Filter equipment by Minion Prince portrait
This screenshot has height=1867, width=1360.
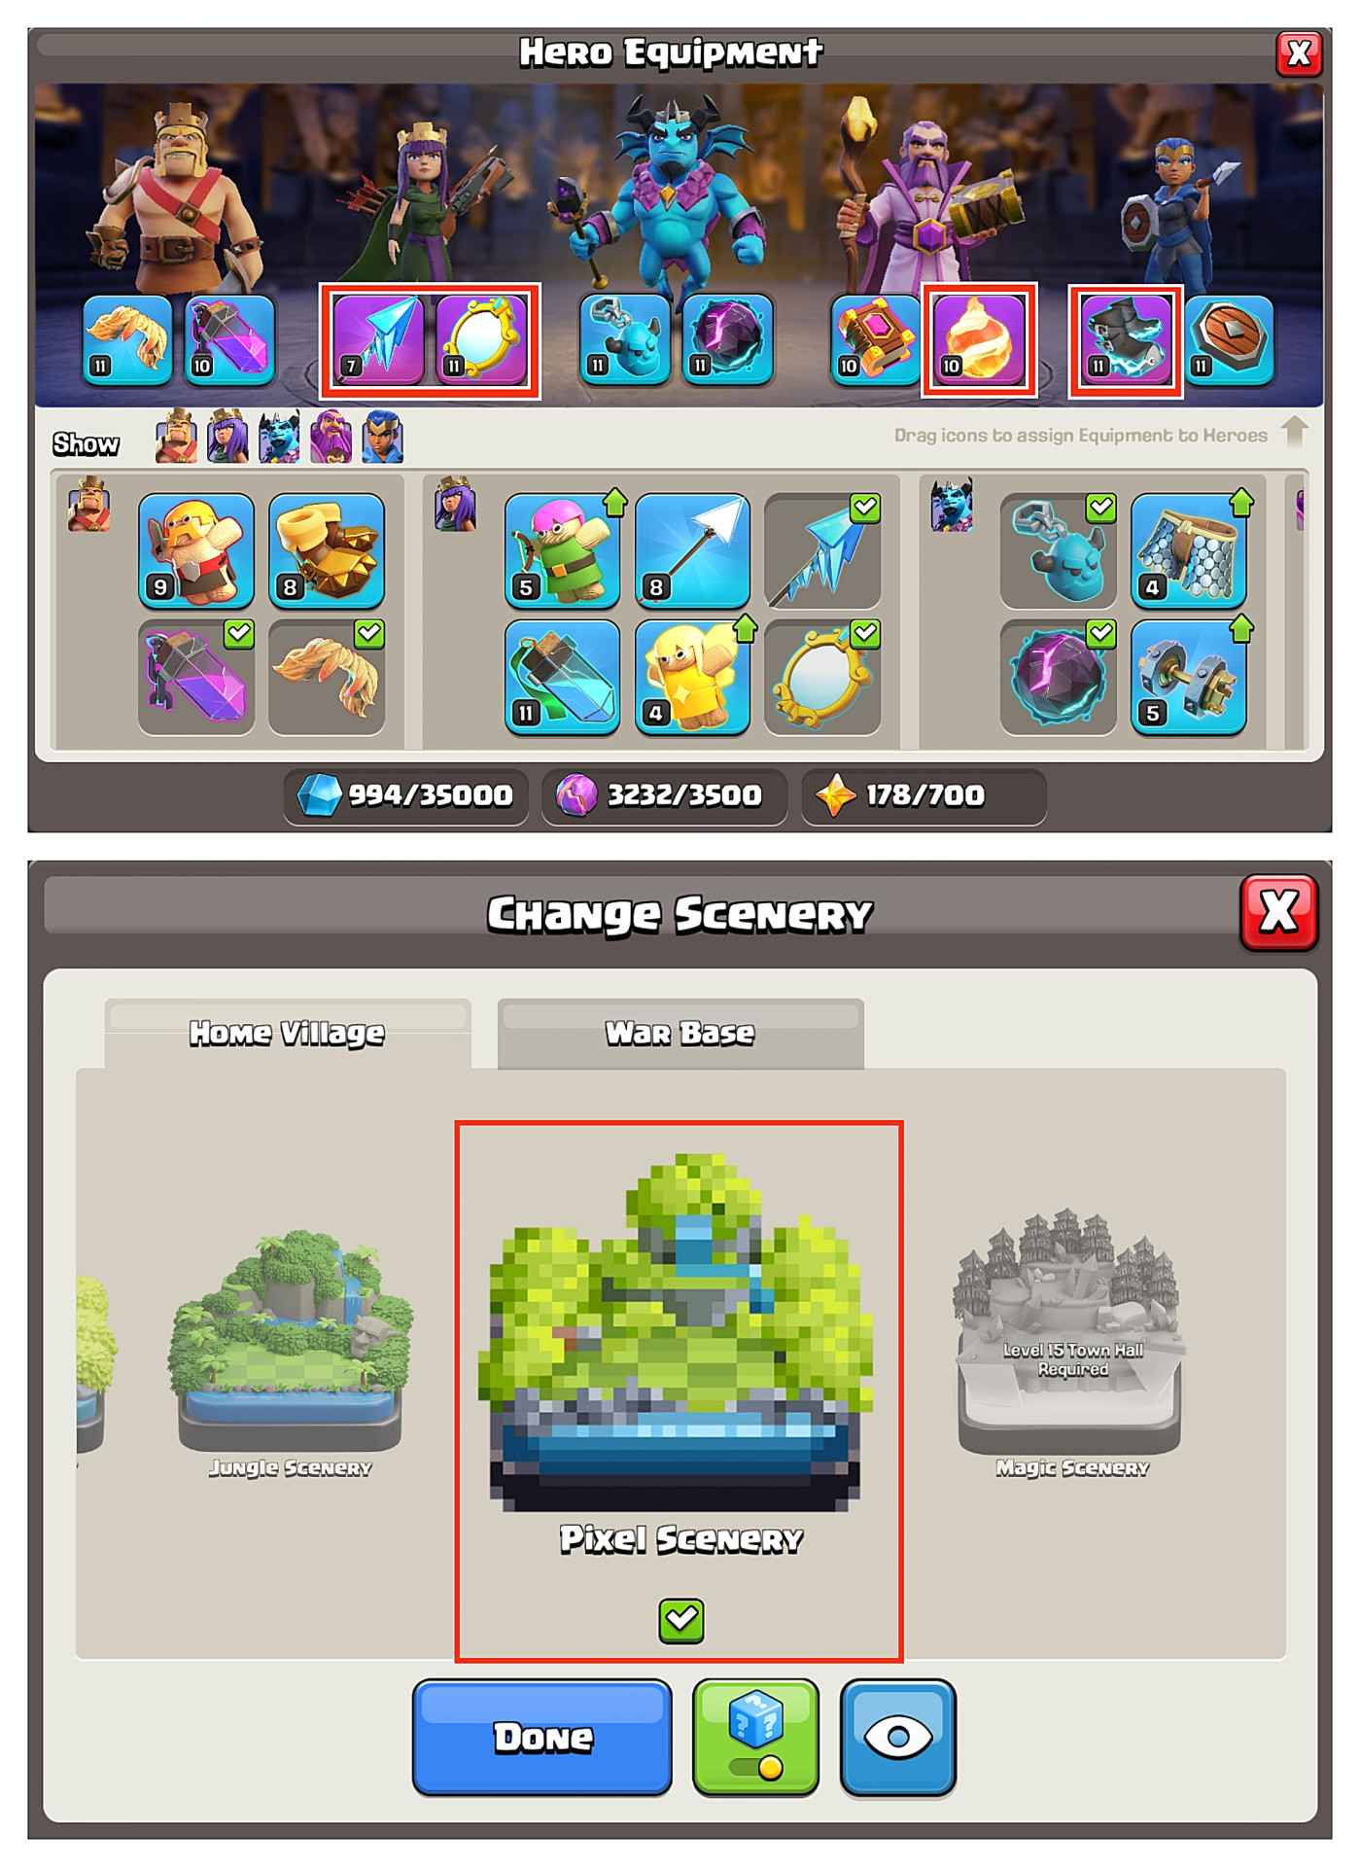pos(279,437)
